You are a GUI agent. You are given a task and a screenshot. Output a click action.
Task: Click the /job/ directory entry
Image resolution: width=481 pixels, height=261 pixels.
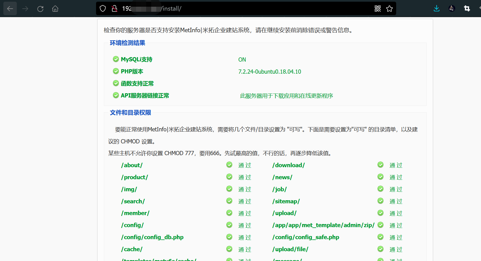pyautogui.click(x=279, y=189)
